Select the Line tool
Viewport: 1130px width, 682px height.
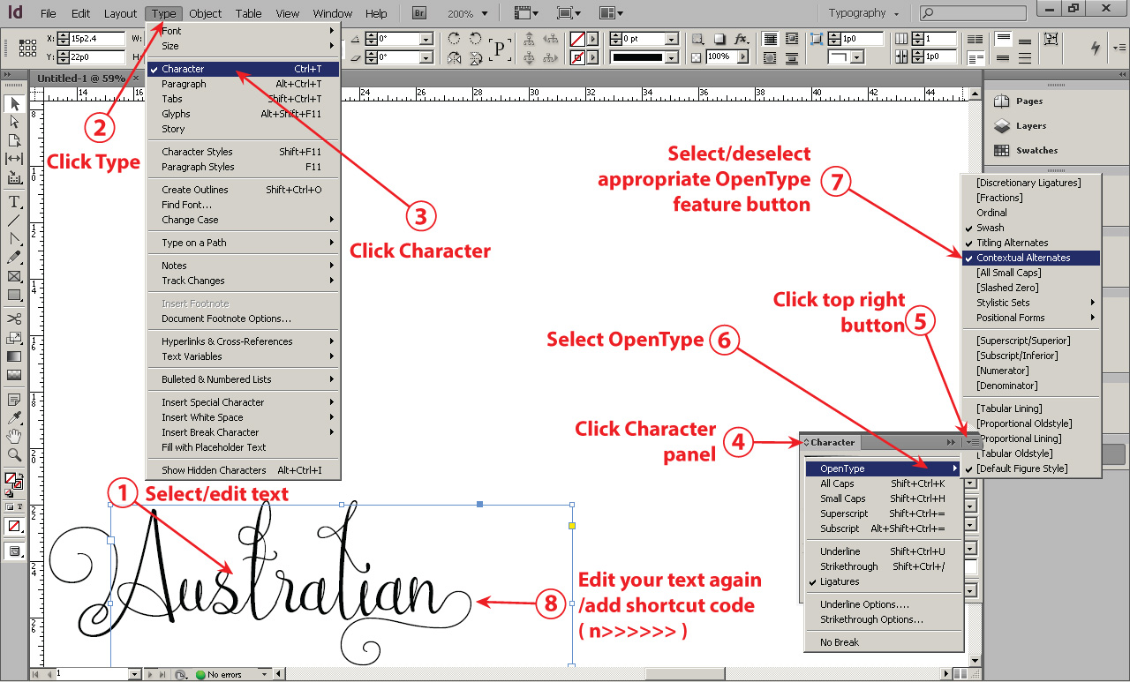tap(14, 220)
